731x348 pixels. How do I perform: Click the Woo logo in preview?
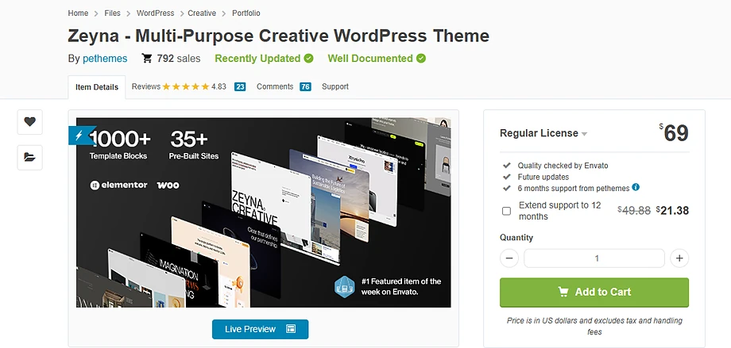pyautogui.click(x=168, y=185)
